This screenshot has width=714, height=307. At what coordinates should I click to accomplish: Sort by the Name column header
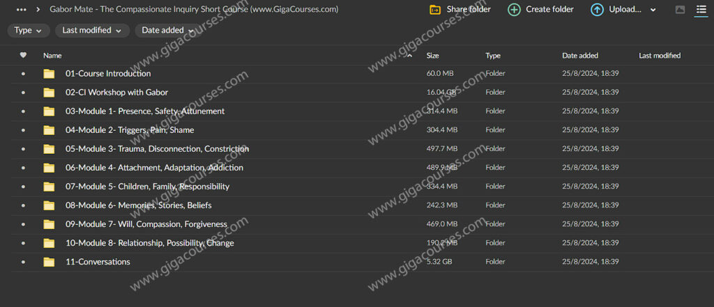(x=52, y=56)
